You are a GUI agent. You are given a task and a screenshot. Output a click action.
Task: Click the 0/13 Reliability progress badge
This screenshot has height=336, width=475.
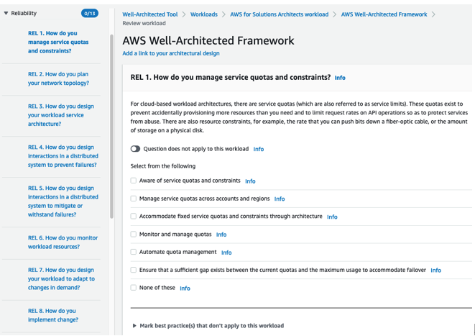pyautogui.click(x=90, y=14)
